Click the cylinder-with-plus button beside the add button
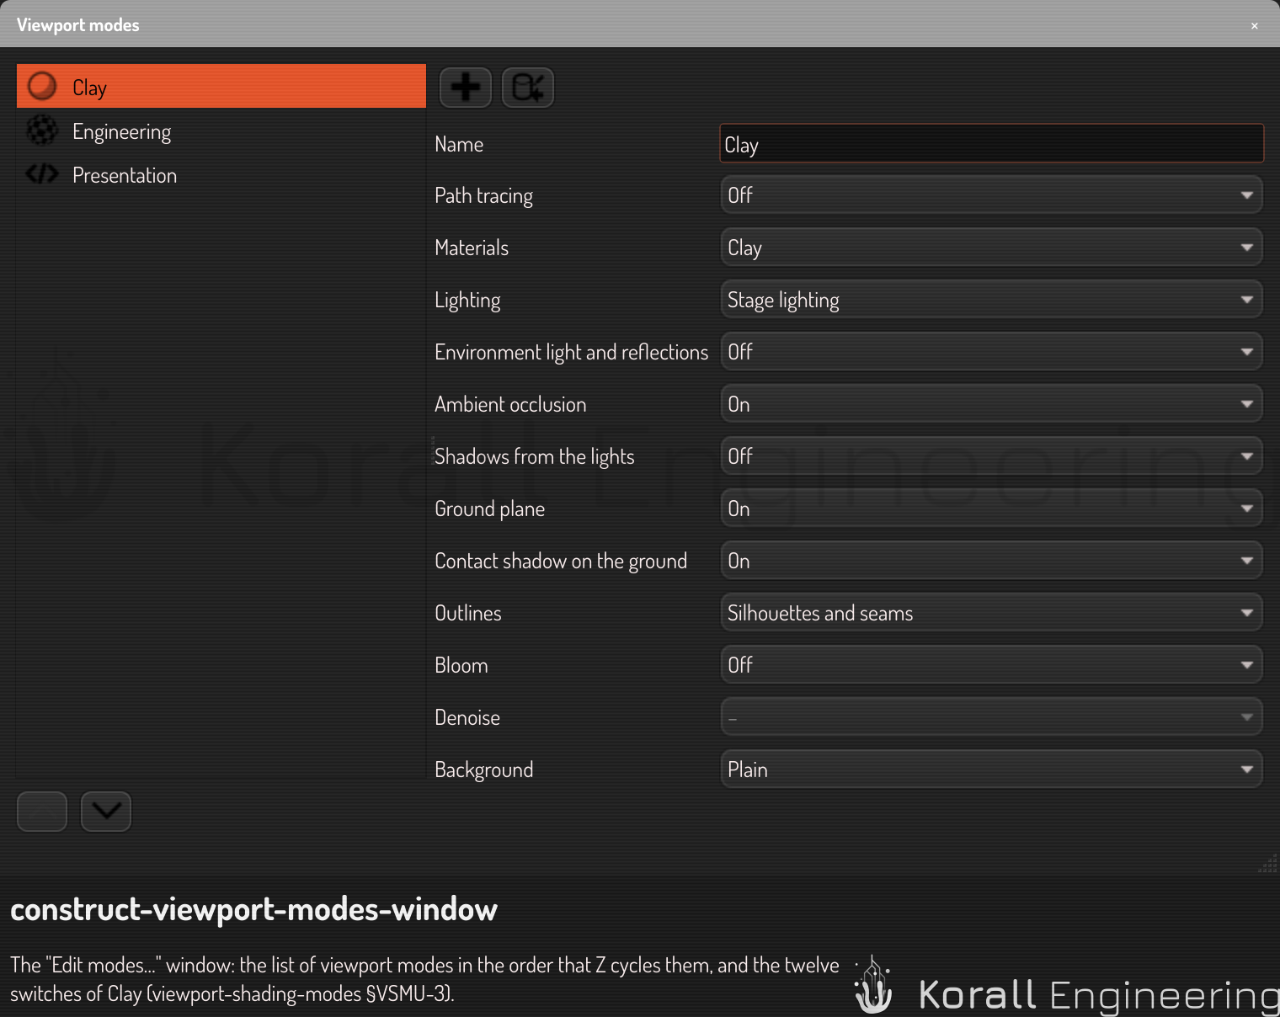1280x1017 pixels. (x=528, y=88)
